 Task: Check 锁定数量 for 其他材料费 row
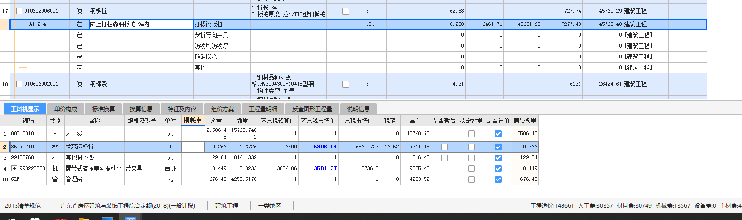point(471,158)
